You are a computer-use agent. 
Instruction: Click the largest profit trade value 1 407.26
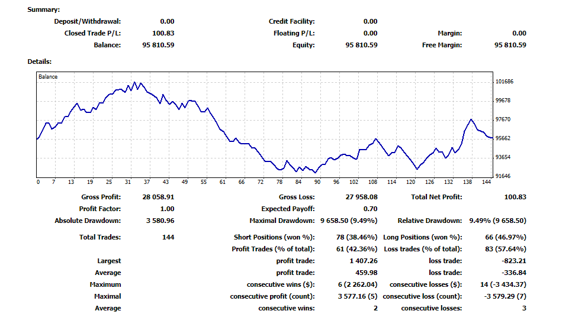tap(364, 261)
